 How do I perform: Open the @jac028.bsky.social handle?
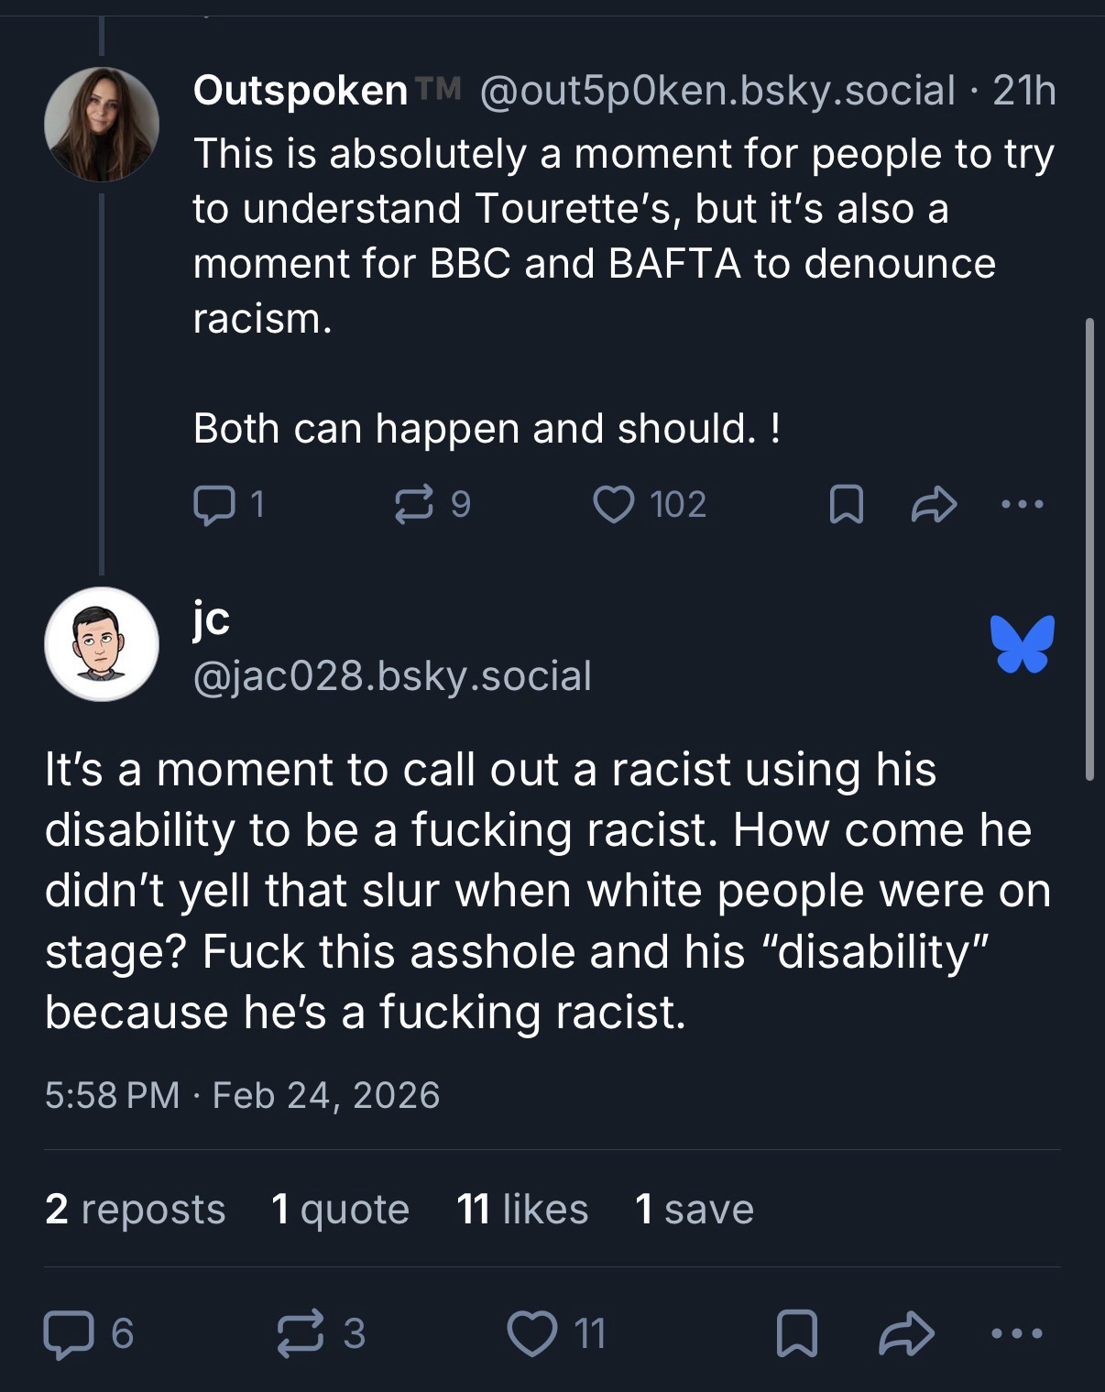(392, 676)
